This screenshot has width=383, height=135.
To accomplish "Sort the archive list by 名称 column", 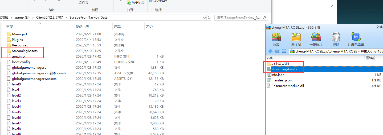I will click(270, 58).
